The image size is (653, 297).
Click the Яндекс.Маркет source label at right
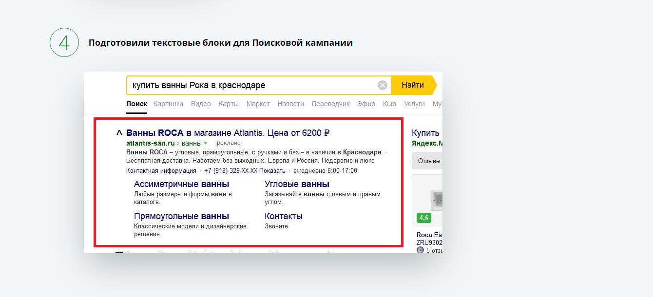427,144
